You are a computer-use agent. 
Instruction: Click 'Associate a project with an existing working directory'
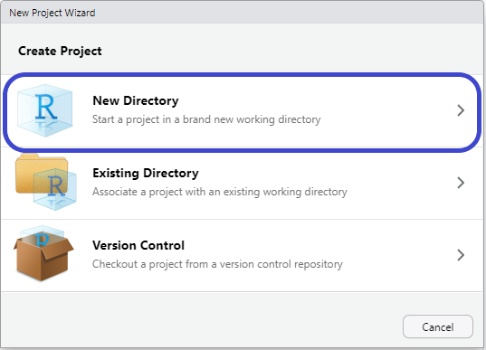[x=220, y=192]
